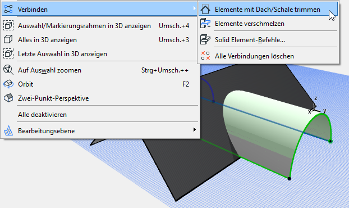This screenshot has width=349, height=208.
Task: Activate the Orbit command
Action: (99, 84)
